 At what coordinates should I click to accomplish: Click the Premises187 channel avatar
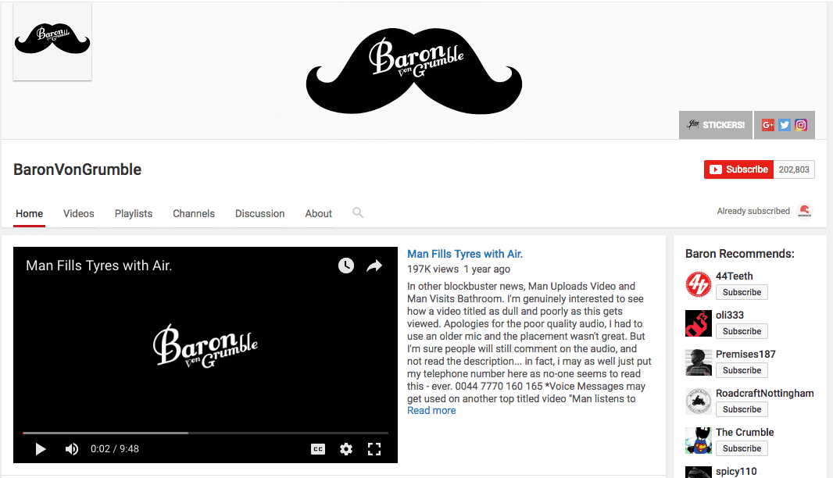(698, 362)
